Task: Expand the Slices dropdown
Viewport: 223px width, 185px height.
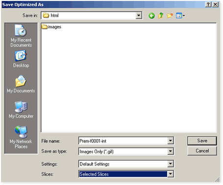Action: point(170,174)
